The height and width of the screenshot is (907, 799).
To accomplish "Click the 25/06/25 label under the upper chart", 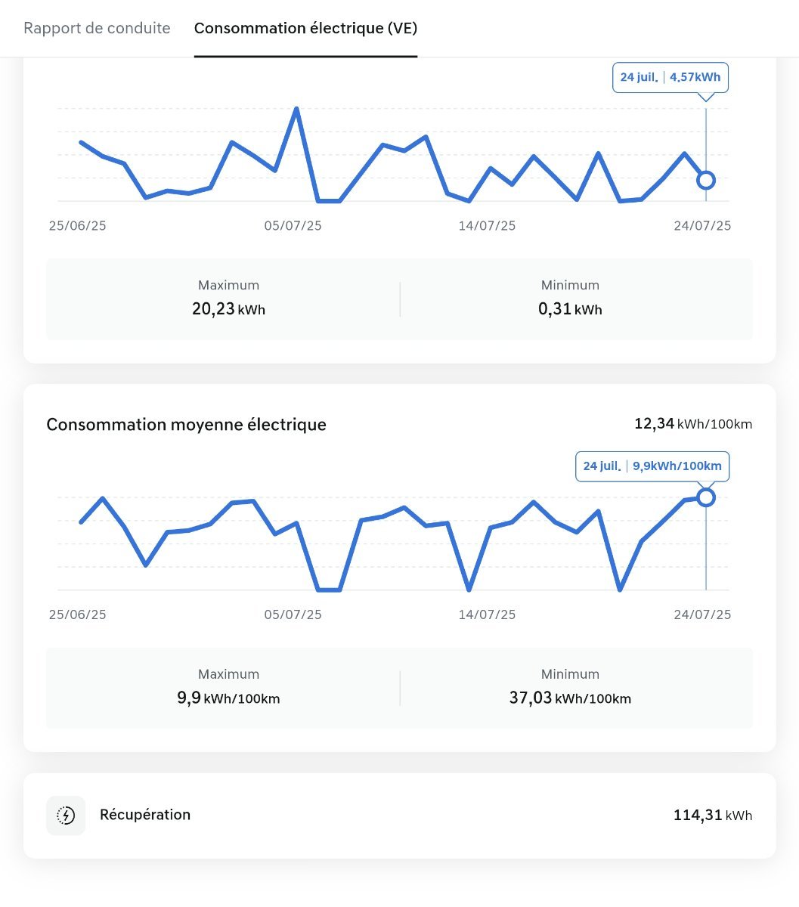I will pos(78,226).
